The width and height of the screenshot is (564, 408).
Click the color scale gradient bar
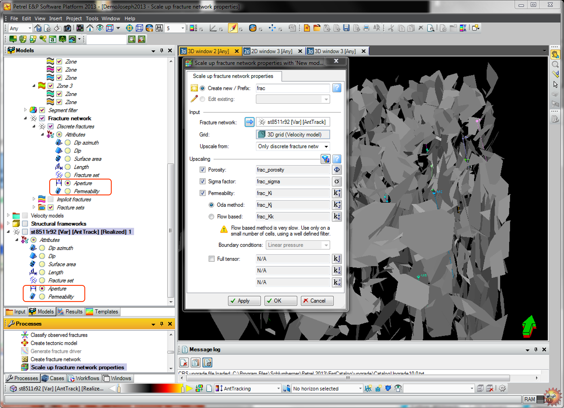coord(151,389)
